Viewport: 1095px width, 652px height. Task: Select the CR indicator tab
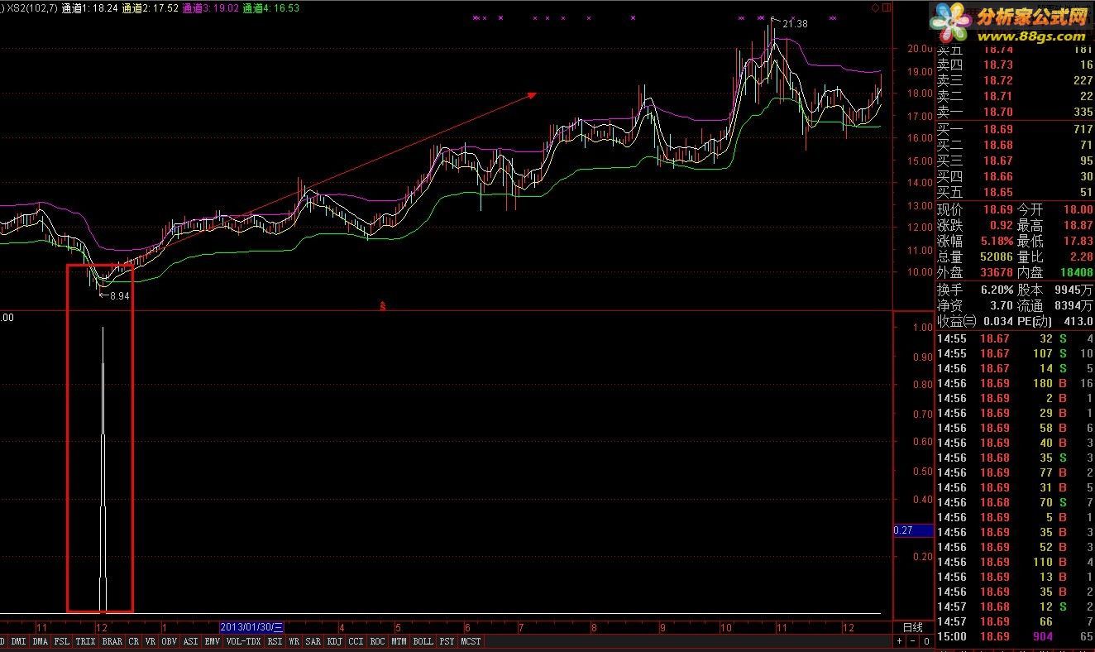click(134, 641)
